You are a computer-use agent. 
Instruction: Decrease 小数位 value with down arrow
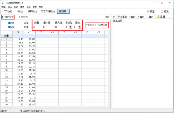(71, 28)
